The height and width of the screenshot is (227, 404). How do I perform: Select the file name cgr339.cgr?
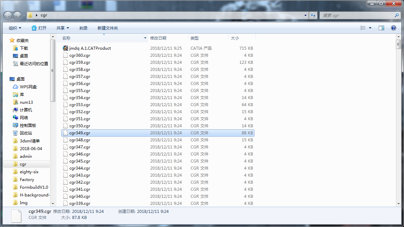80,203
